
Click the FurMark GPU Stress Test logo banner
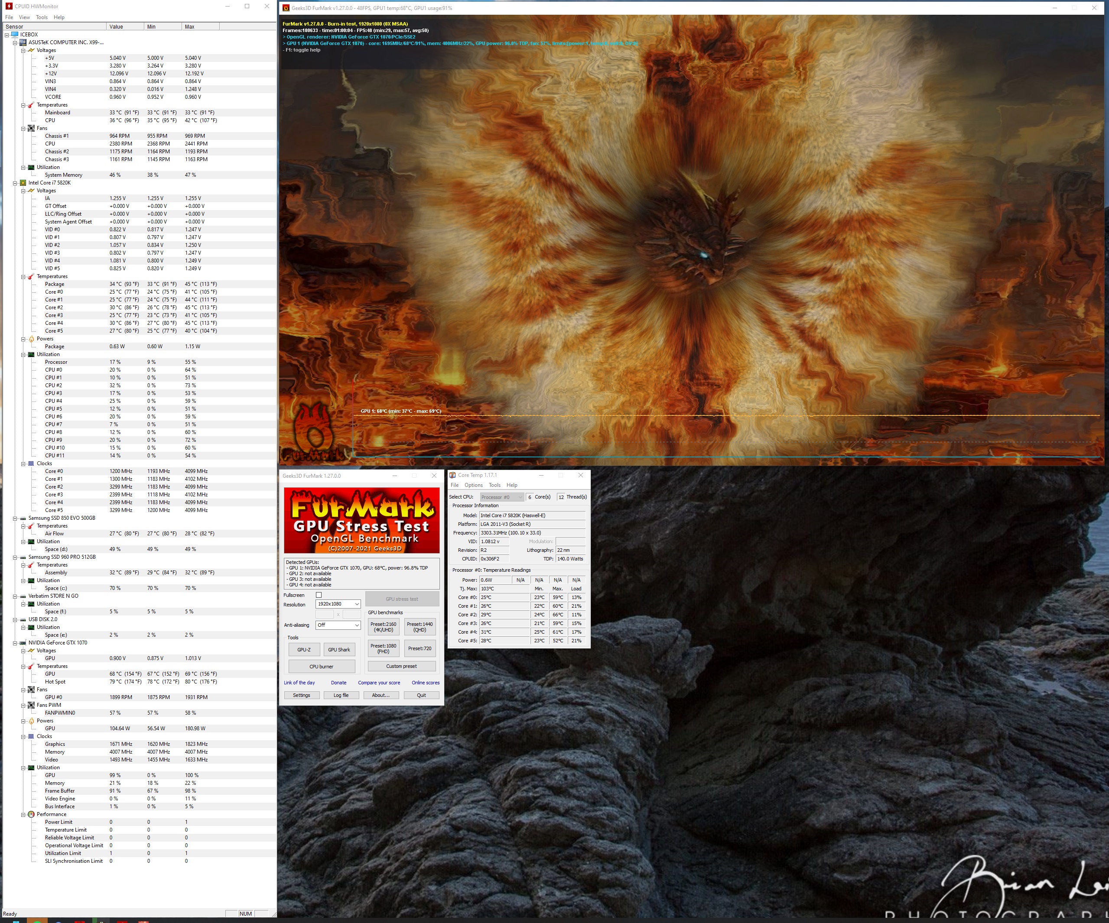tap(362, 520)
